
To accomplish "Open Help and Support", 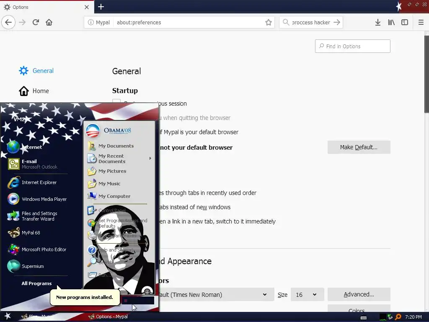I will click(110, 250).
